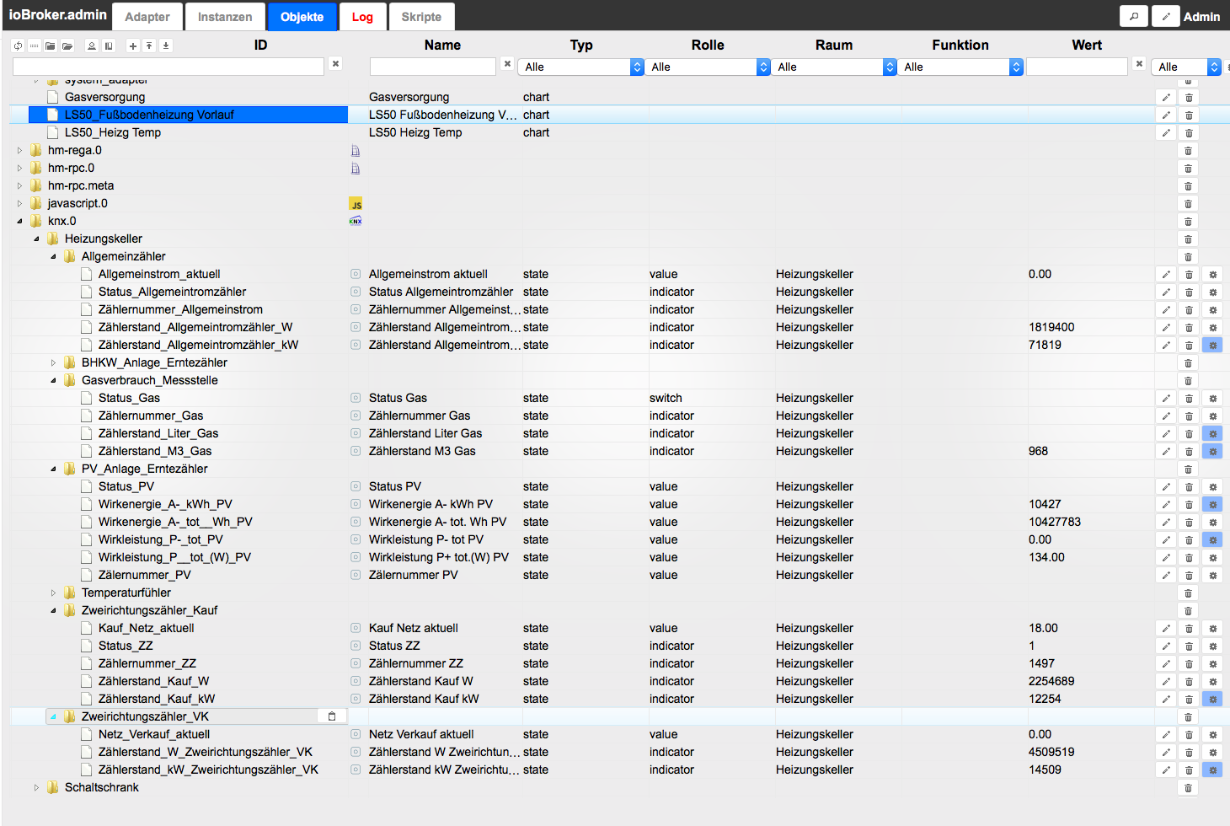This screenshot has width=1230, height=826.
Task: Click the download arrow icon in the toolbar
Action: pos(166,46)
